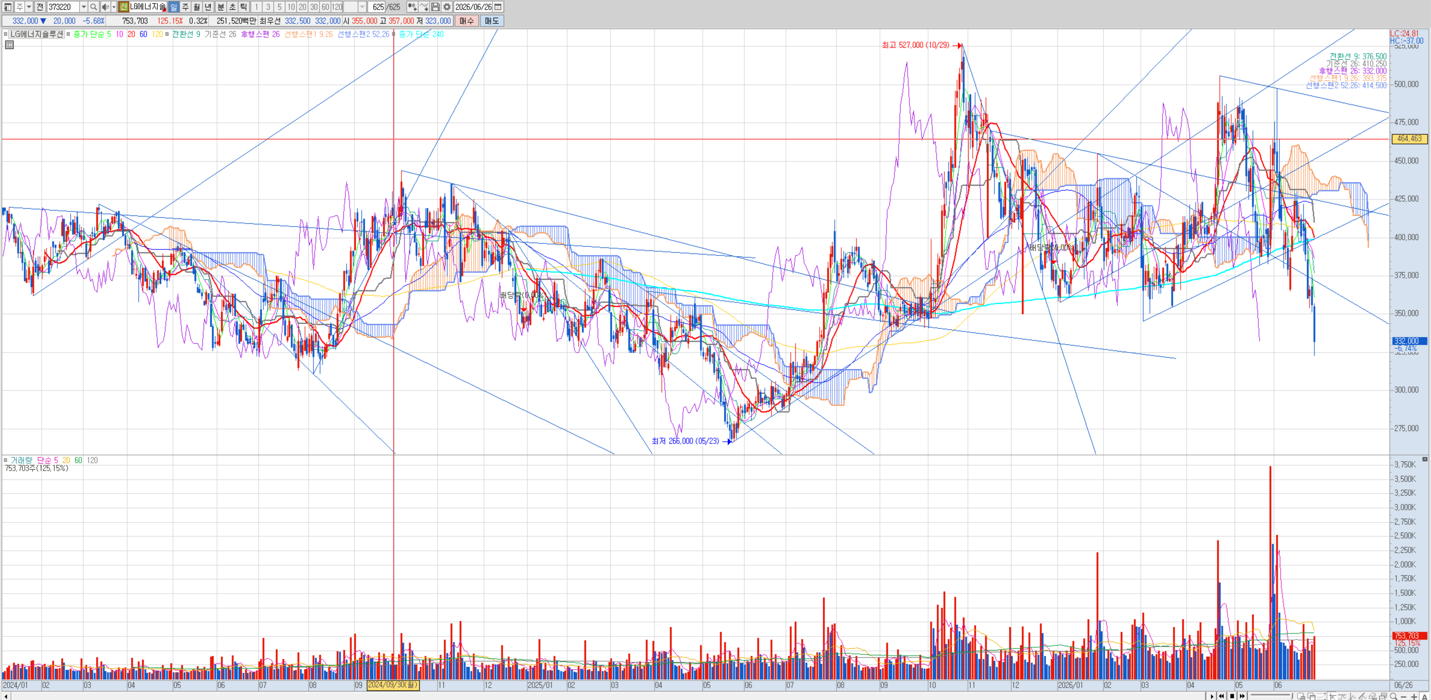
Task: Open the calendar date picker icon
Action: (498, 7)
